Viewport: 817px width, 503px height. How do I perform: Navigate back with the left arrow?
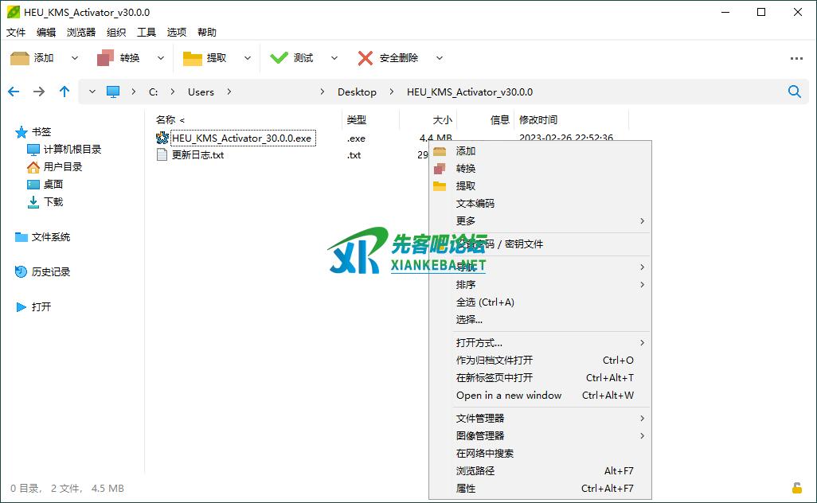[x=14, y=92]
